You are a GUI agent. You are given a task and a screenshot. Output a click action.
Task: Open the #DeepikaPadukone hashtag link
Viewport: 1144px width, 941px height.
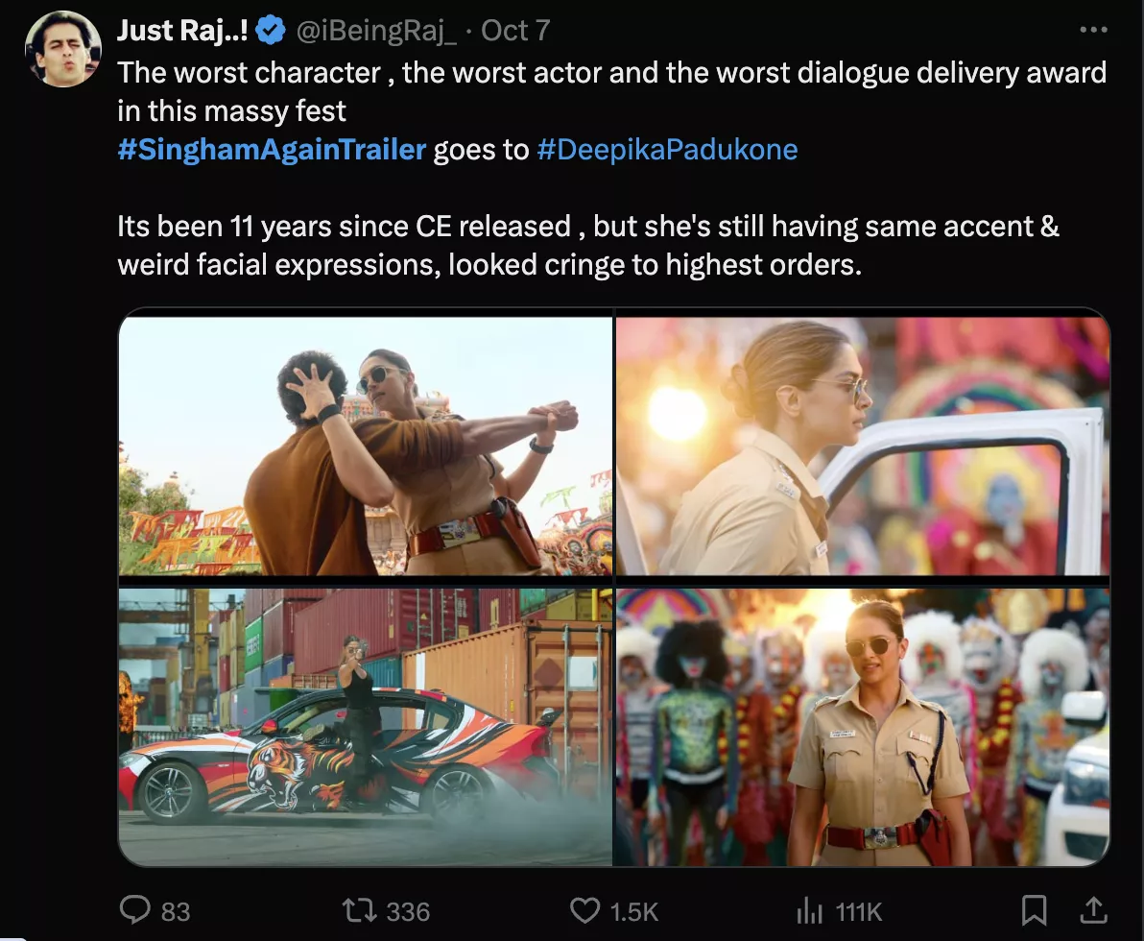pyautogui.click(x=667, y=150)
